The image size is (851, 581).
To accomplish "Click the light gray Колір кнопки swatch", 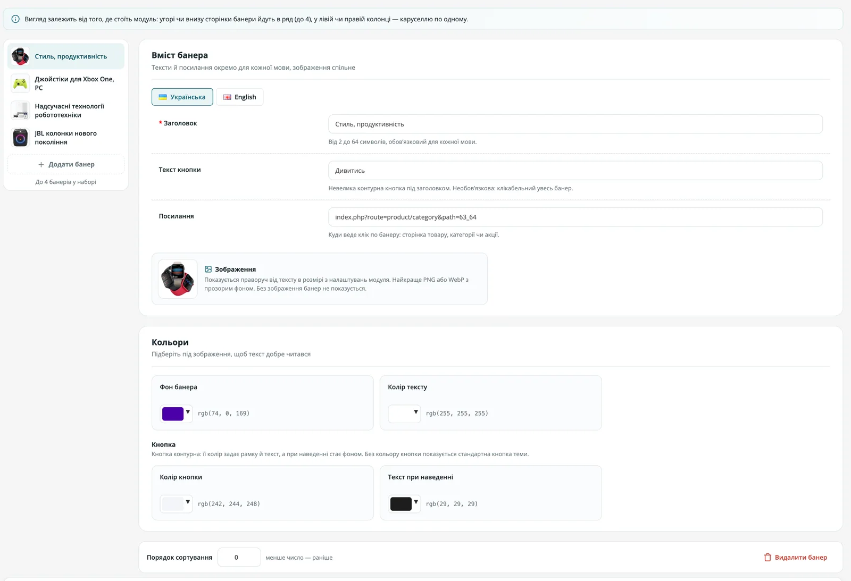I will pos(173,504).
